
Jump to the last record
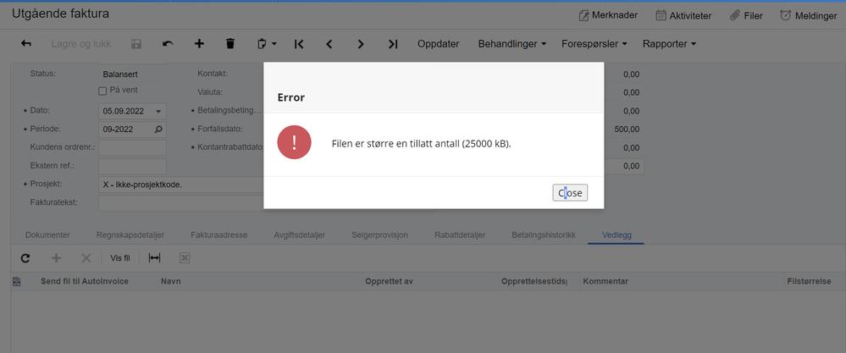393,44
